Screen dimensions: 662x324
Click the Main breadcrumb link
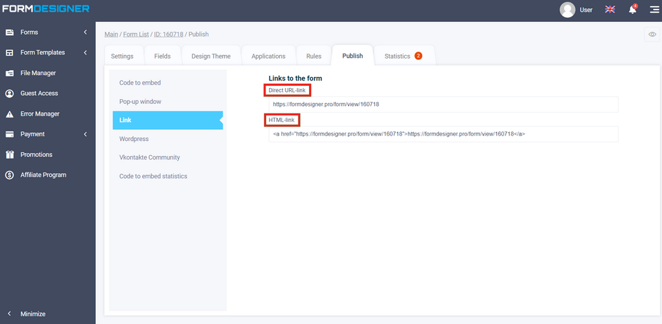(x=111, y=34)
